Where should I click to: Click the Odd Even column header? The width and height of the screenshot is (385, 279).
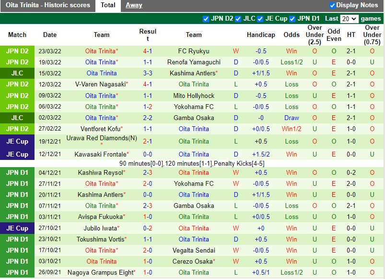pos(334,35)
